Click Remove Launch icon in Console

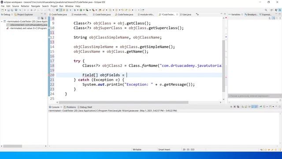(x=235, y=107)
